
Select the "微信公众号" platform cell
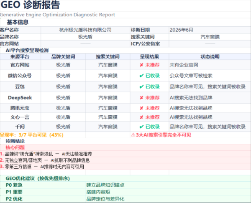click(20, 76)
